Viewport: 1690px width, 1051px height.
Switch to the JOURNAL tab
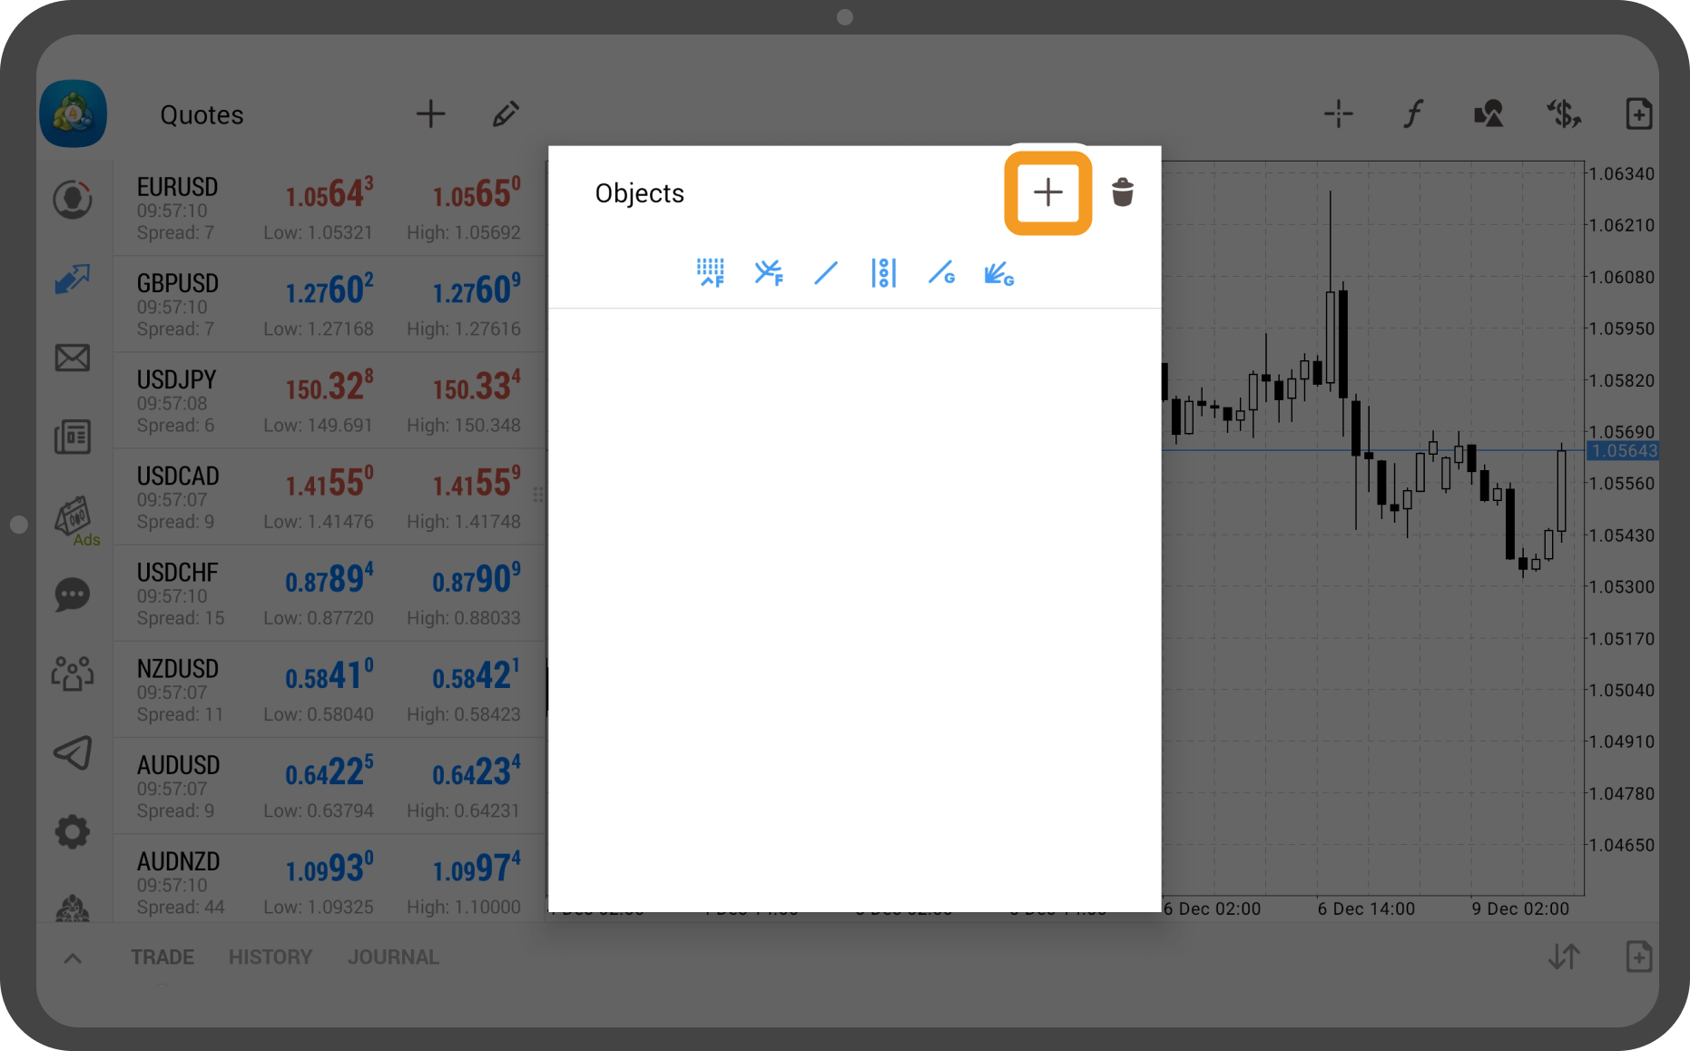(x=393, y=958)
